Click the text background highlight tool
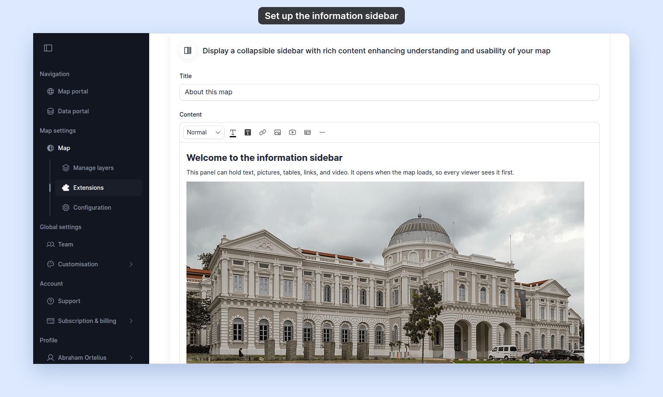Screen dimensions: 663x397 [248, 132]
